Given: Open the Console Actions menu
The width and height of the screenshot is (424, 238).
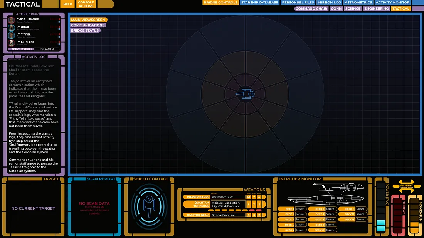Looking at the screenshot, I should 86,4.
